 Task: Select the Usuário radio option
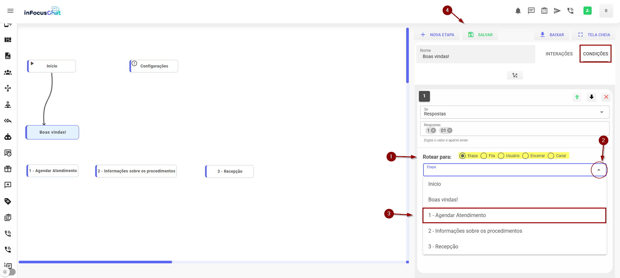click(x=501, y=156)
